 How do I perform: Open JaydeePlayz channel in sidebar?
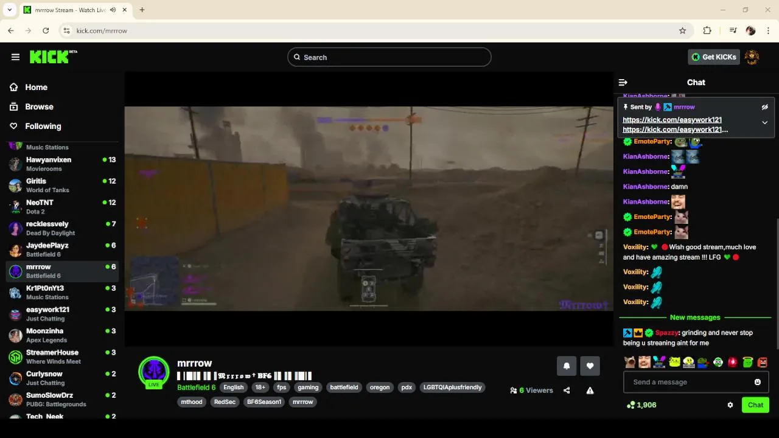click(x=62, y=249)
